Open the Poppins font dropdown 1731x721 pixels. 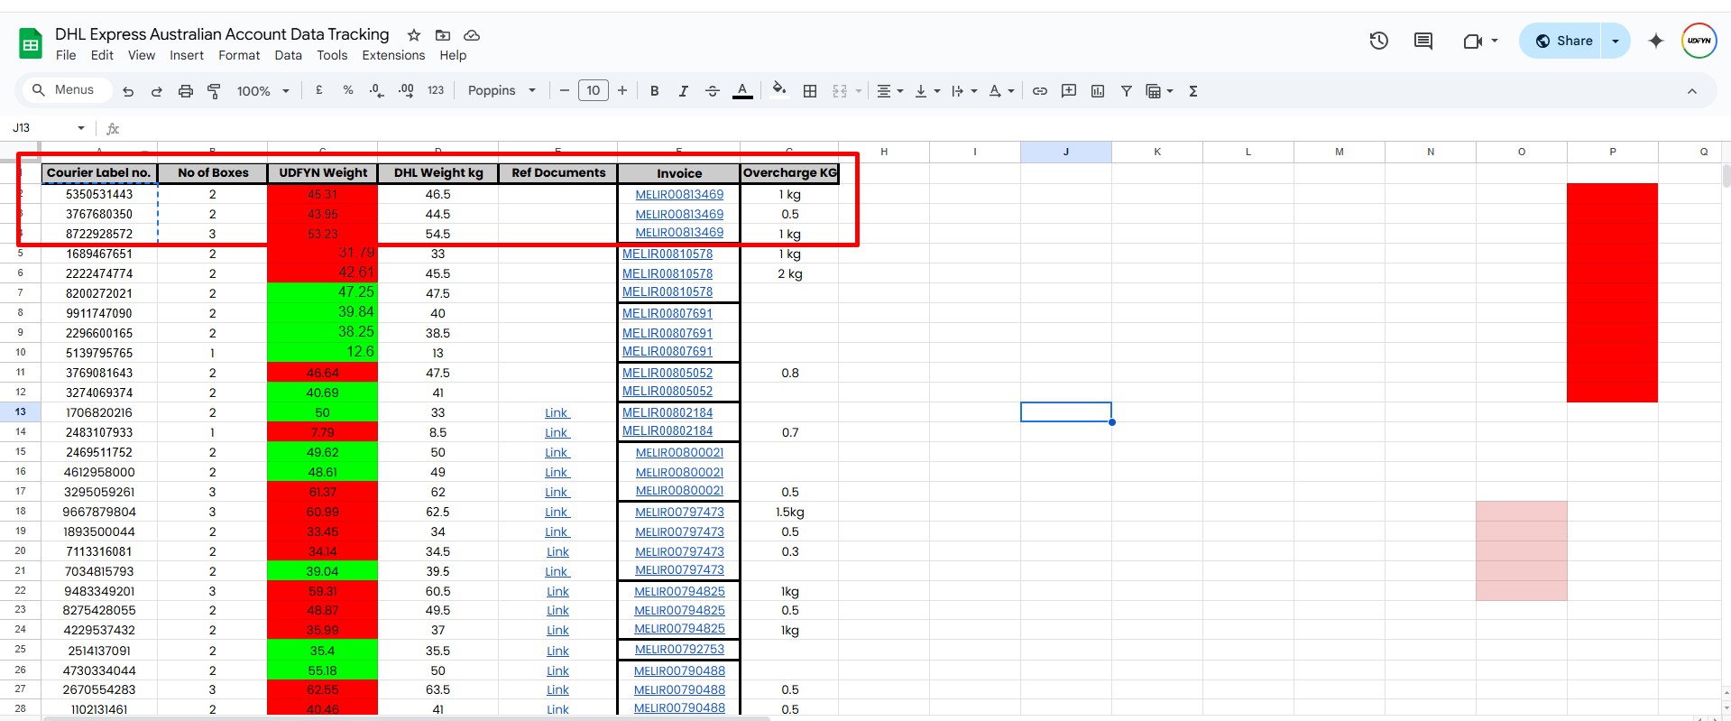[502, 90]
